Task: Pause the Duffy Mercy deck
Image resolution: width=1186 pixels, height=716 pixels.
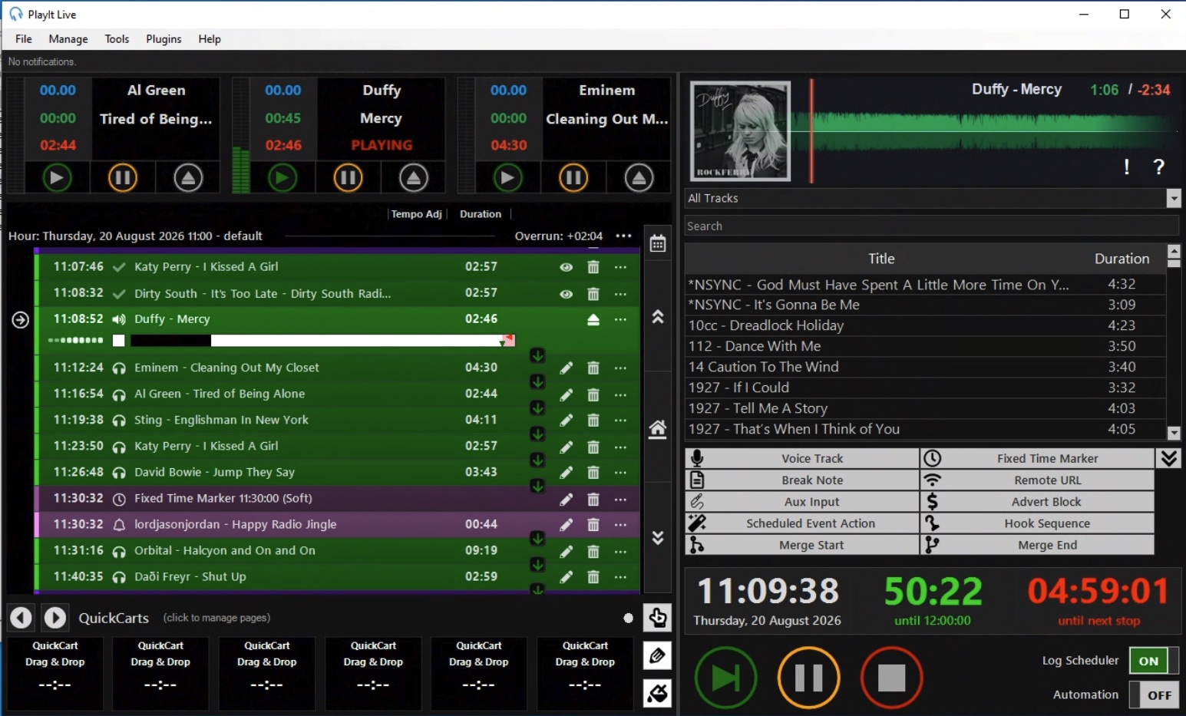Action: point(348,178)
